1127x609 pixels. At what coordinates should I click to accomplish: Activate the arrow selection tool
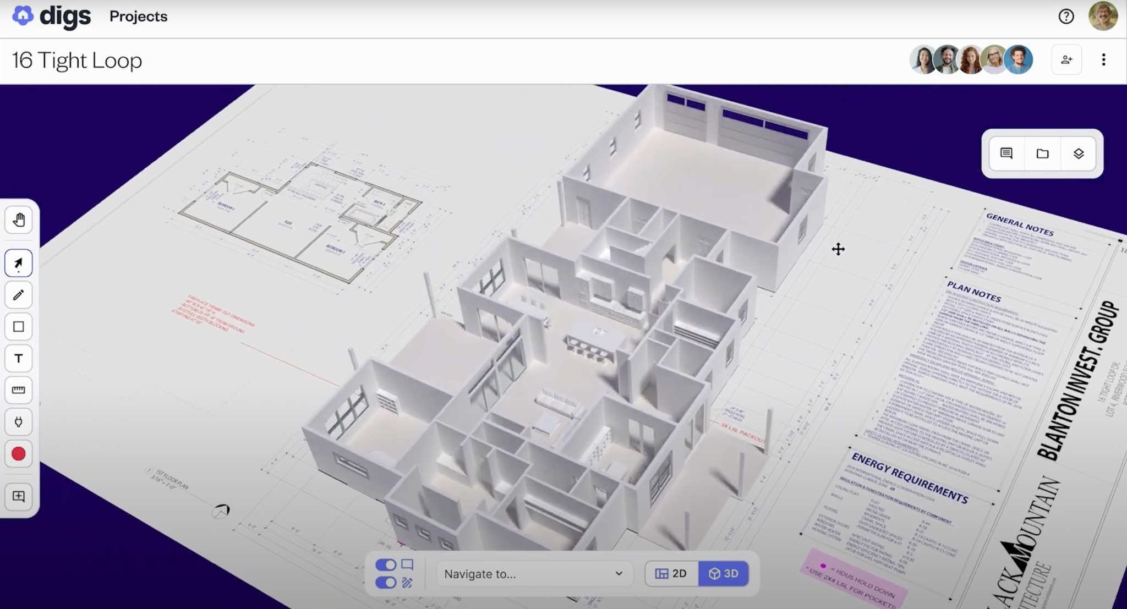[x=19, y=263]
